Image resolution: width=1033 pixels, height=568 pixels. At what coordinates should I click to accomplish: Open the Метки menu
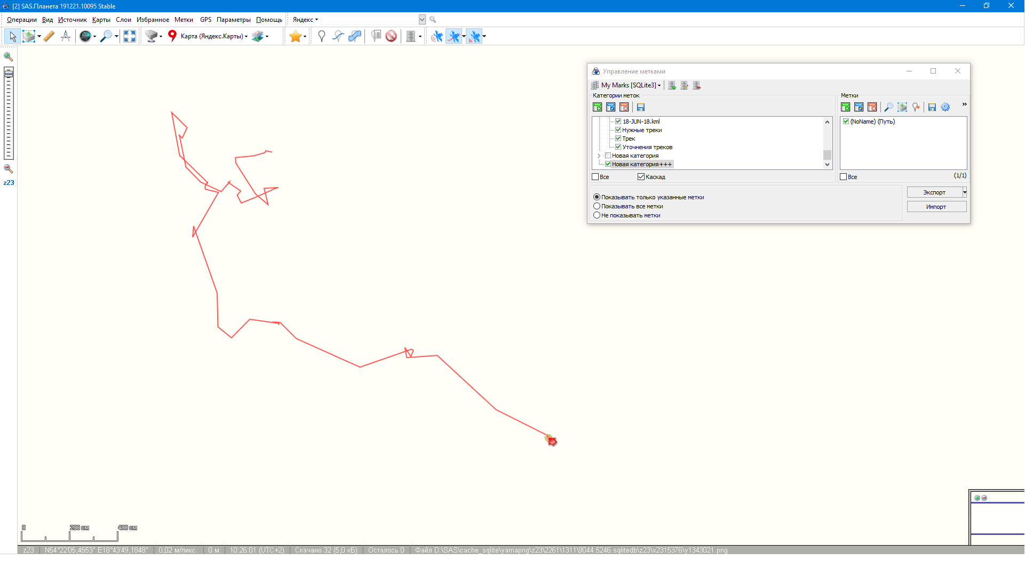184,20
